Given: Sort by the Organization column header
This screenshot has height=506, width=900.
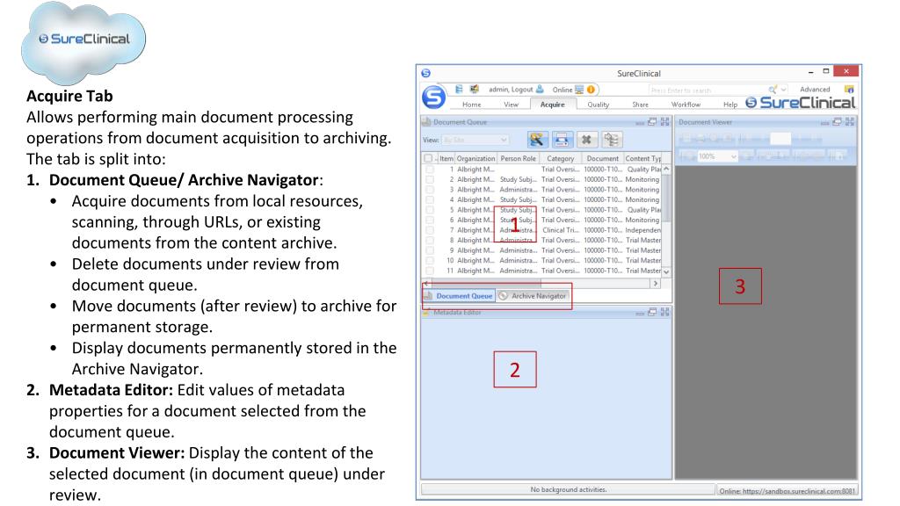Looking at the screenshot, I should pyautogui.click(x=475, y=158).
